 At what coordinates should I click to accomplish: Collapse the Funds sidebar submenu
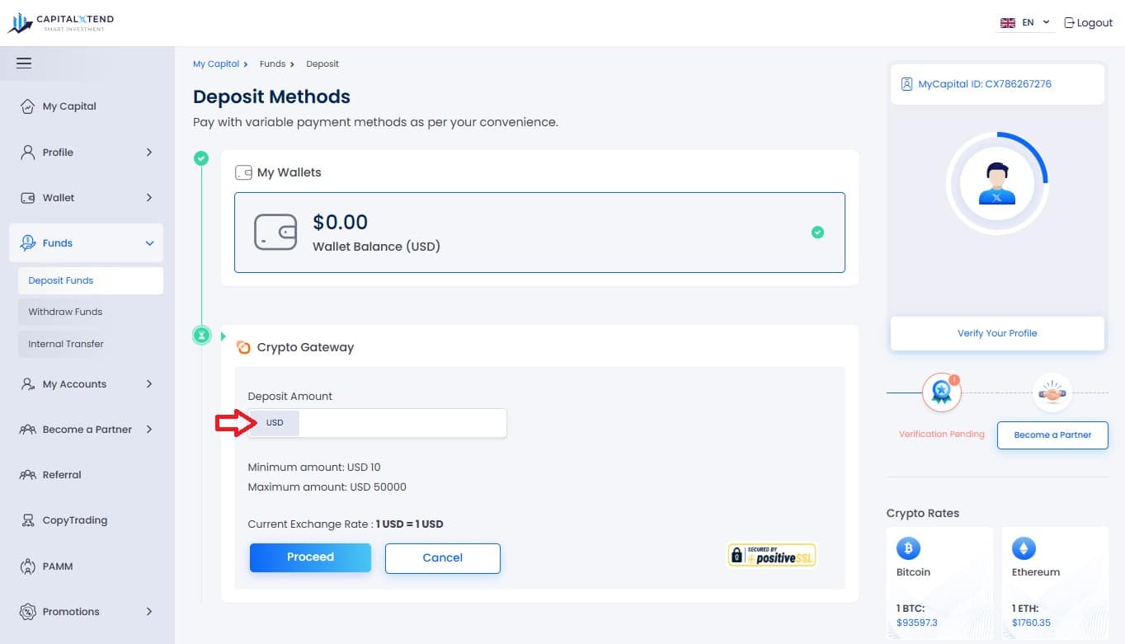(x=86, y=243)
